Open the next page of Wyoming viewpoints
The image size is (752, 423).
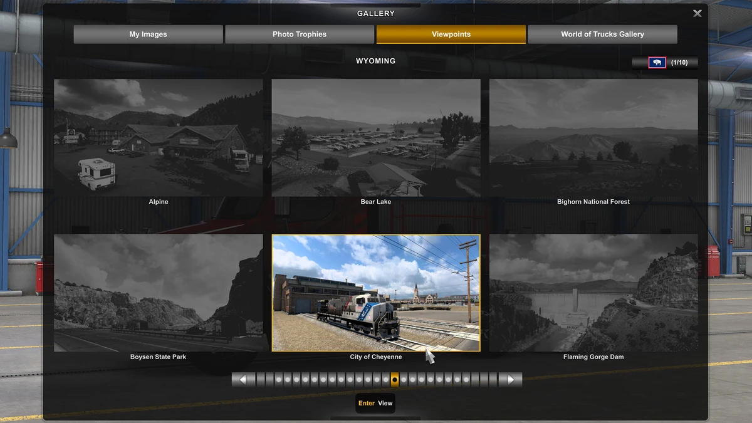point(510,379)
